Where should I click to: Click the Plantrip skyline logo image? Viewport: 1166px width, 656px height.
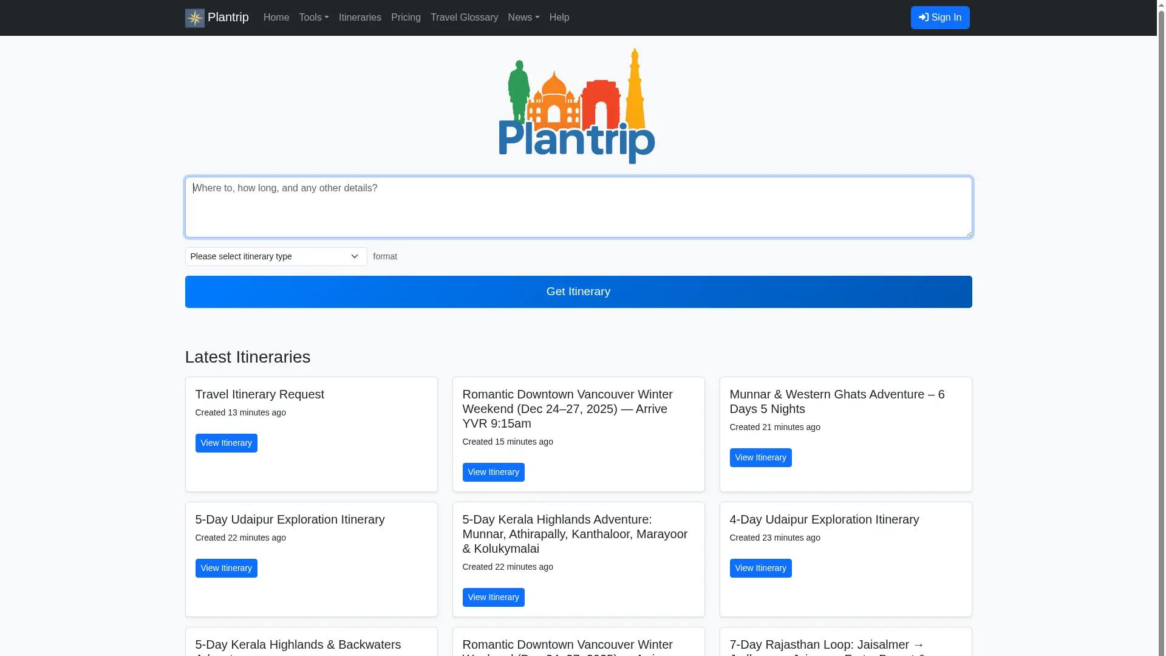pos(576,105)
